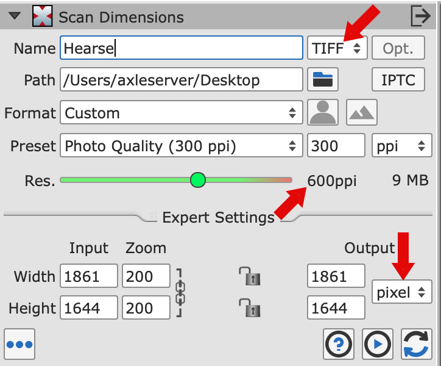The image size is (441, 366).
Task: Open the ppi unit dropdown
Action: [x=398, y=146]
